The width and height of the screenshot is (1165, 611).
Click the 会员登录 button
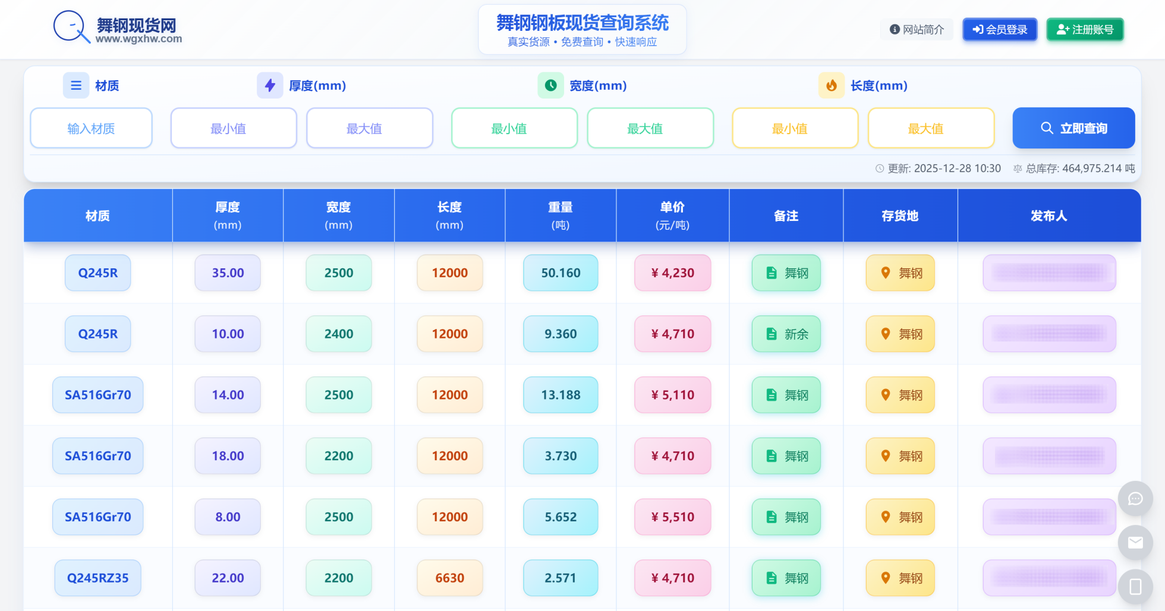tap(1000, 30)
